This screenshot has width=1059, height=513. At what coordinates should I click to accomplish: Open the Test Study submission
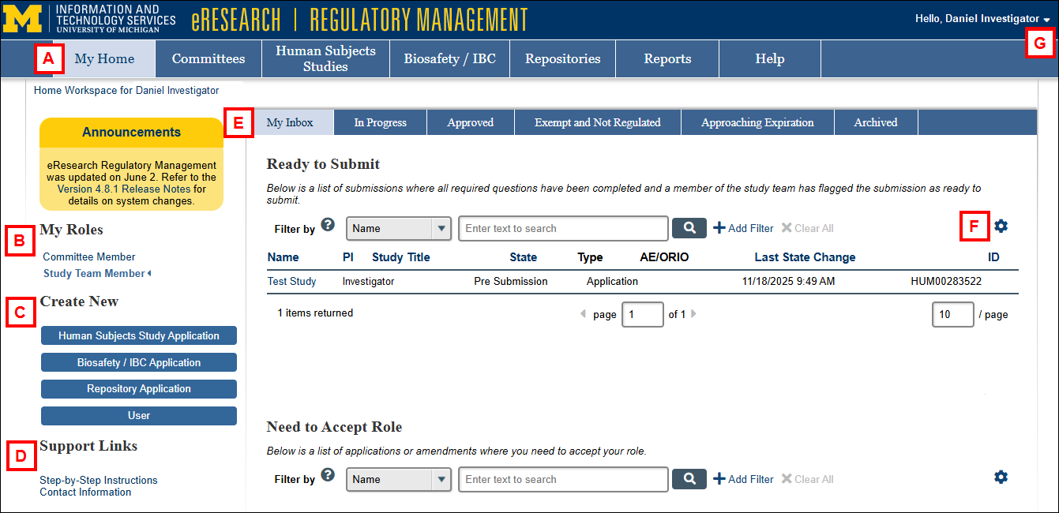[x=291, y=281]
